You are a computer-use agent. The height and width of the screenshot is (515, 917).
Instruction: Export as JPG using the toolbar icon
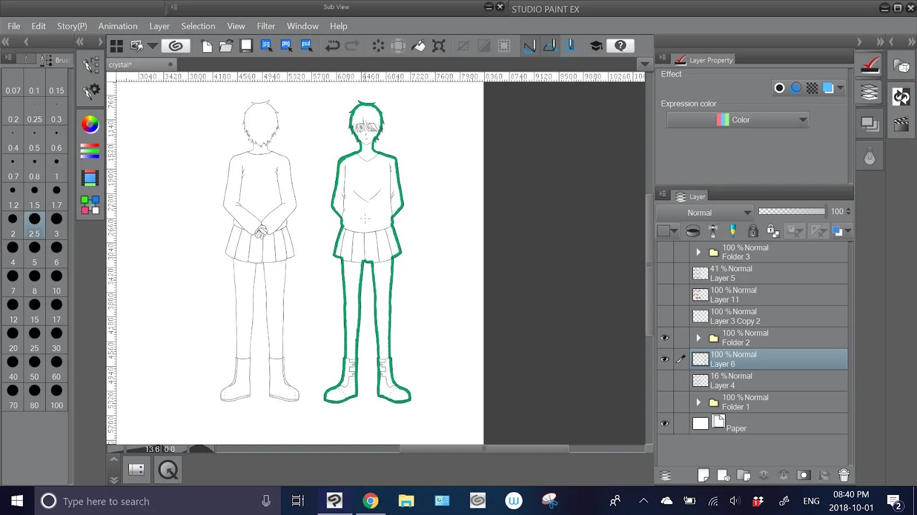(267, 46)
